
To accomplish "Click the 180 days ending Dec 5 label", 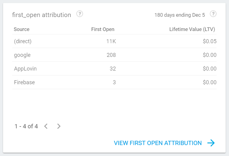I will [180, 15].
